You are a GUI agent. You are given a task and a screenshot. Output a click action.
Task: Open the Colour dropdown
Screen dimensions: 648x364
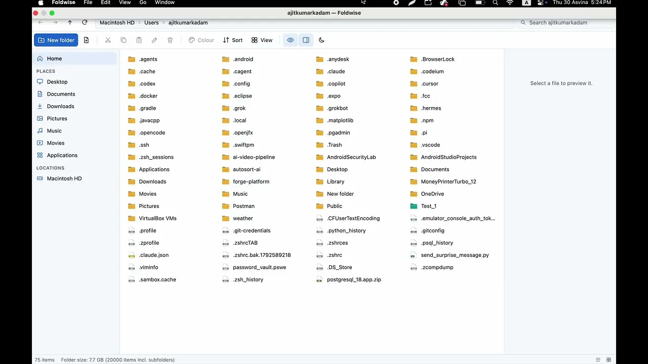point(201,40)
